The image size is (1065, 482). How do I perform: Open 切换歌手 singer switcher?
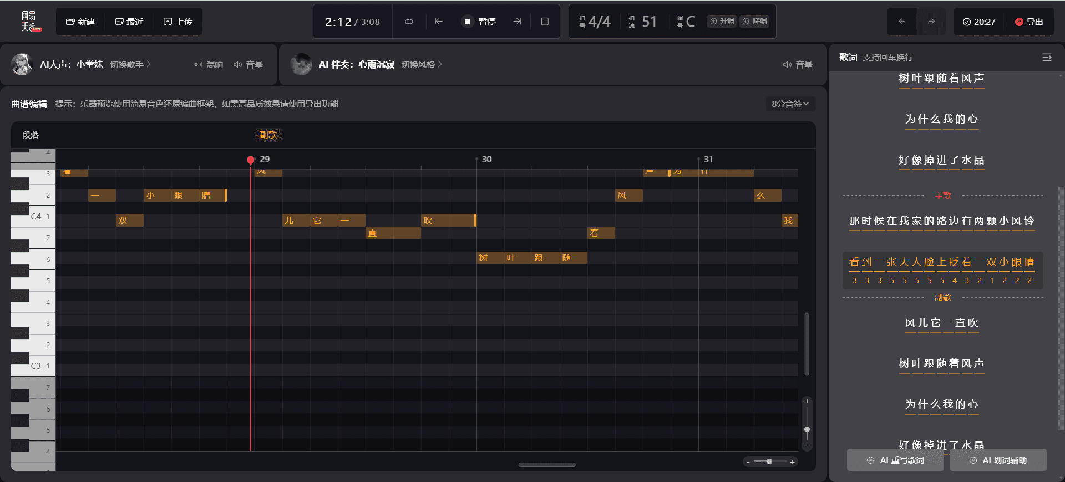pos(130,65)
